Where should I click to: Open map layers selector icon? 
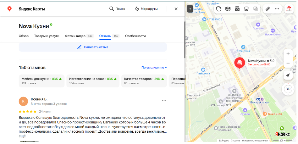[x=256, y=9]
